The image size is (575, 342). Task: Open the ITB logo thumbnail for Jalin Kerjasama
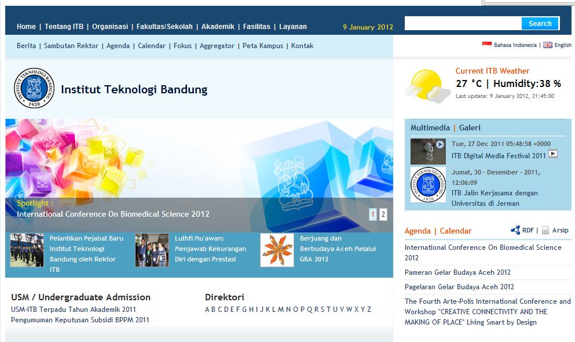pos(428,184)
